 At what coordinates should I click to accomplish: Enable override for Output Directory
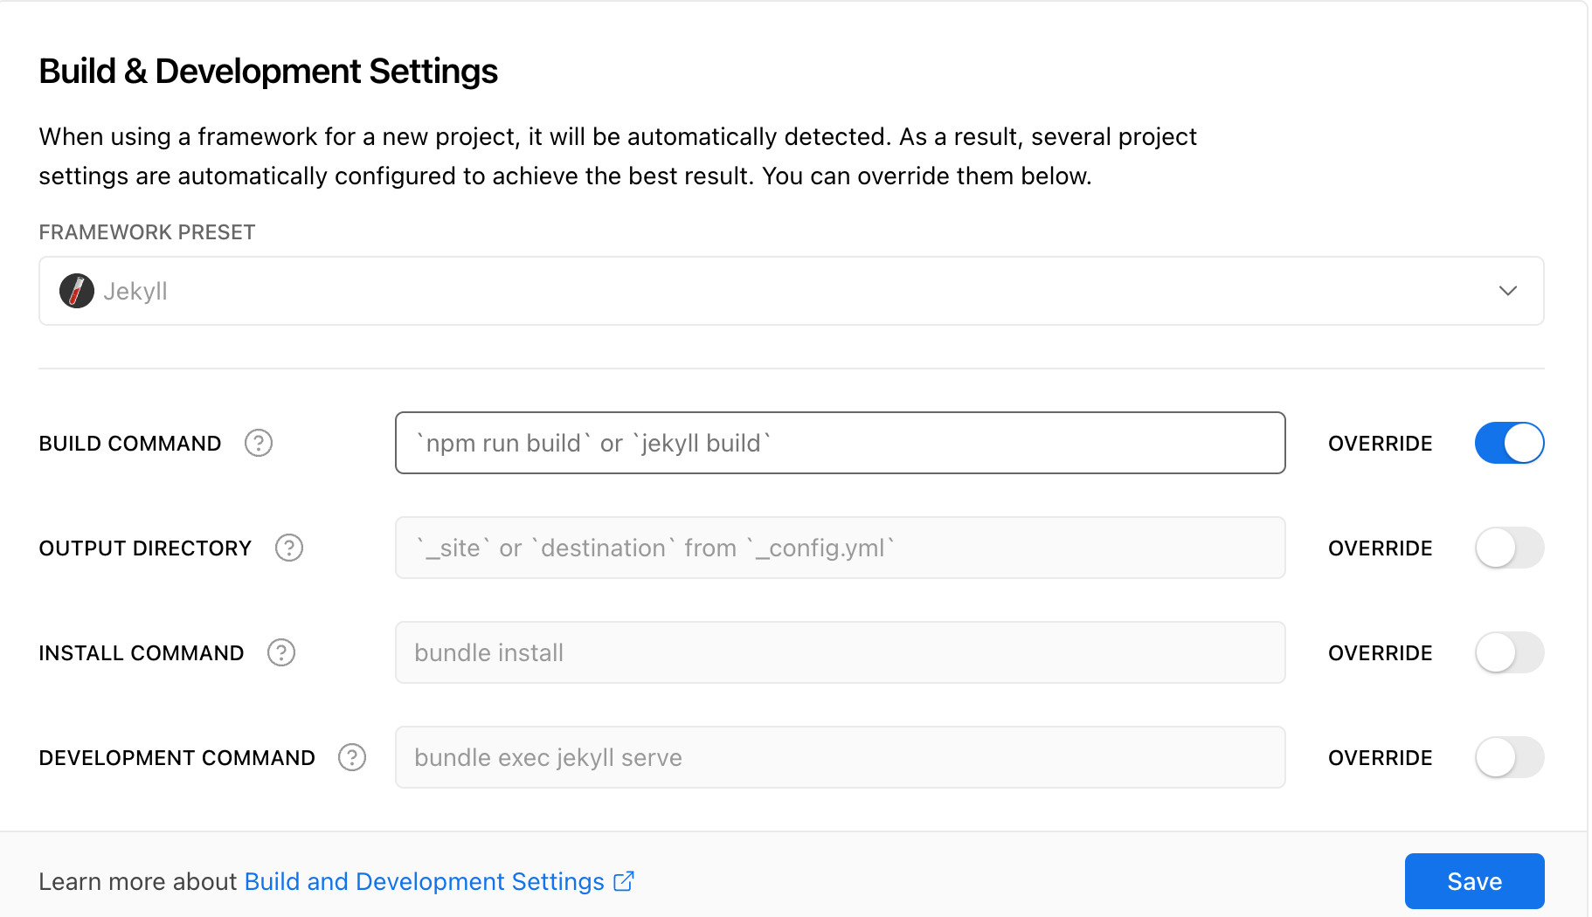pos(1509,548)
